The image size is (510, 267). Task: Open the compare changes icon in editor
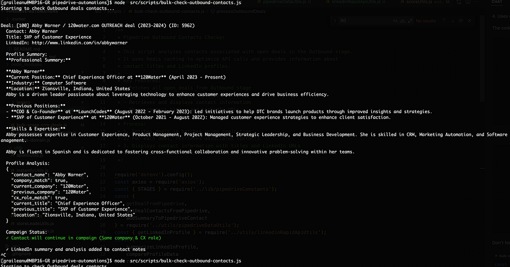pyautogui.click(x=459, y=2)
